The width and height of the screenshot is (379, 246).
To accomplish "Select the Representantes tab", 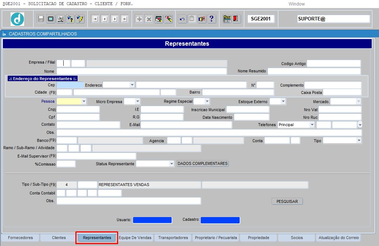I will click(97, 238).
